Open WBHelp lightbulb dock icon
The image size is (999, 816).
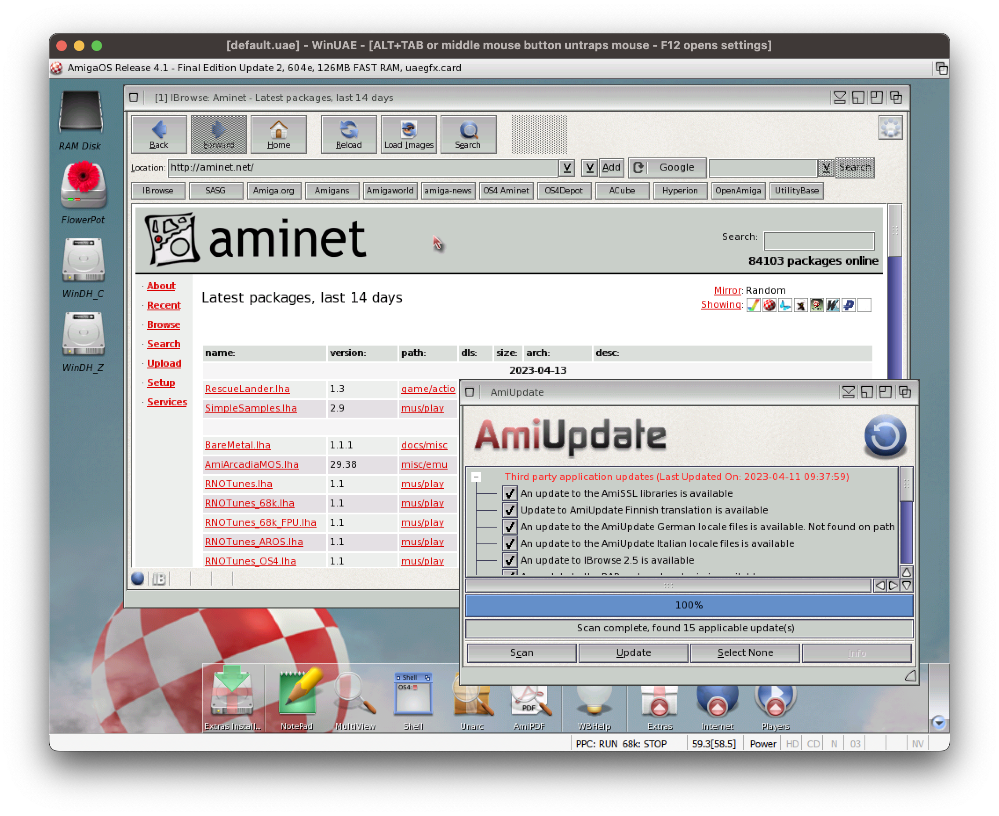[x=594, y=701]
